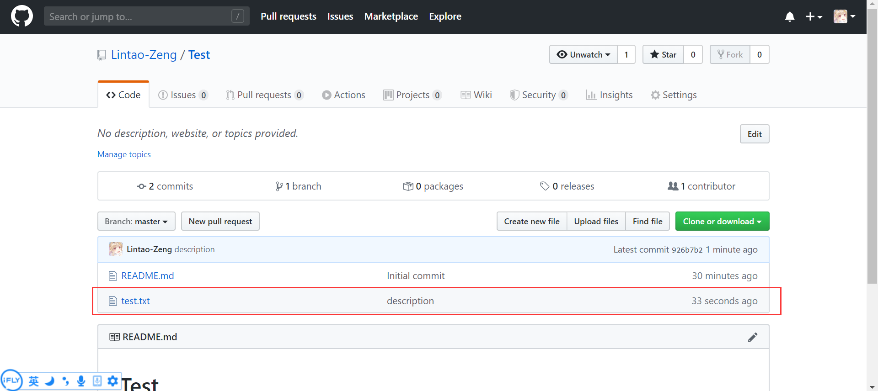This screenshot has height=391, width=878.
Task: Open test.txt's description commit link
Action: (x=410, y=301)
